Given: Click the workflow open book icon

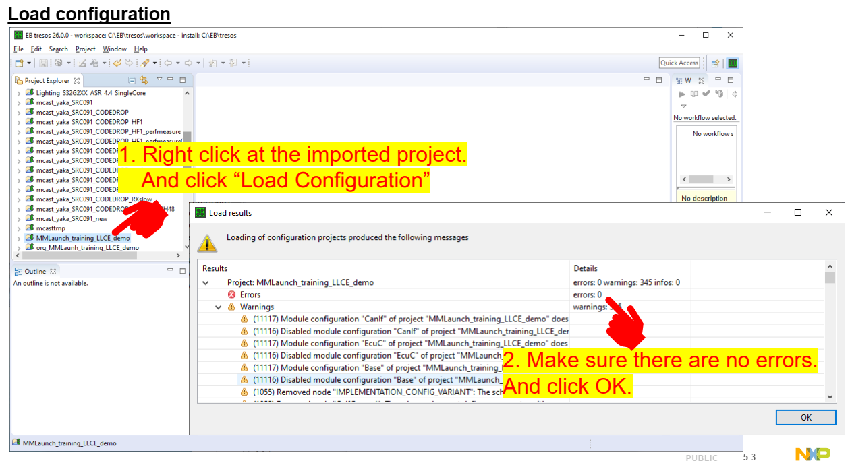Looking at the screenshot, I should pyautogui.click(x=694, y=94).
